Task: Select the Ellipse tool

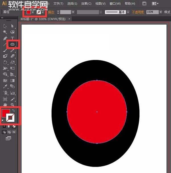Action: click(x=13, y=44)
